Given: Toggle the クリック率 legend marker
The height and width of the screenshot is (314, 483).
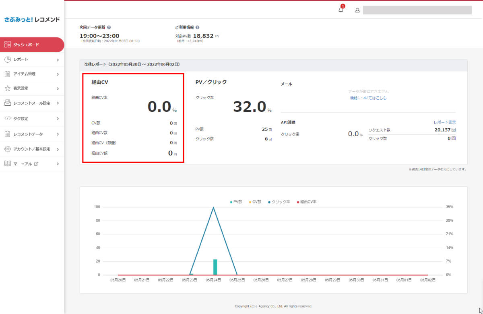Looking at the screenshot, I should [x=269, y=202].
